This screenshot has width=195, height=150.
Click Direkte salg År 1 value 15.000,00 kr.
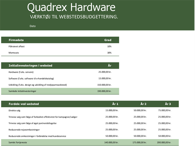coord(112,110)
